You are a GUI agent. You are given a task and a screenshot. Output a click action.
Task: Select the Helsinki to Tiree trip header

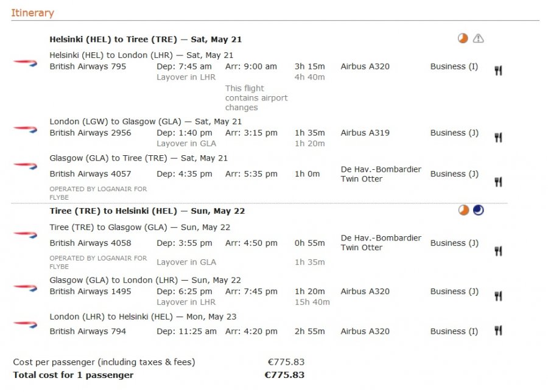pos(146,40)
